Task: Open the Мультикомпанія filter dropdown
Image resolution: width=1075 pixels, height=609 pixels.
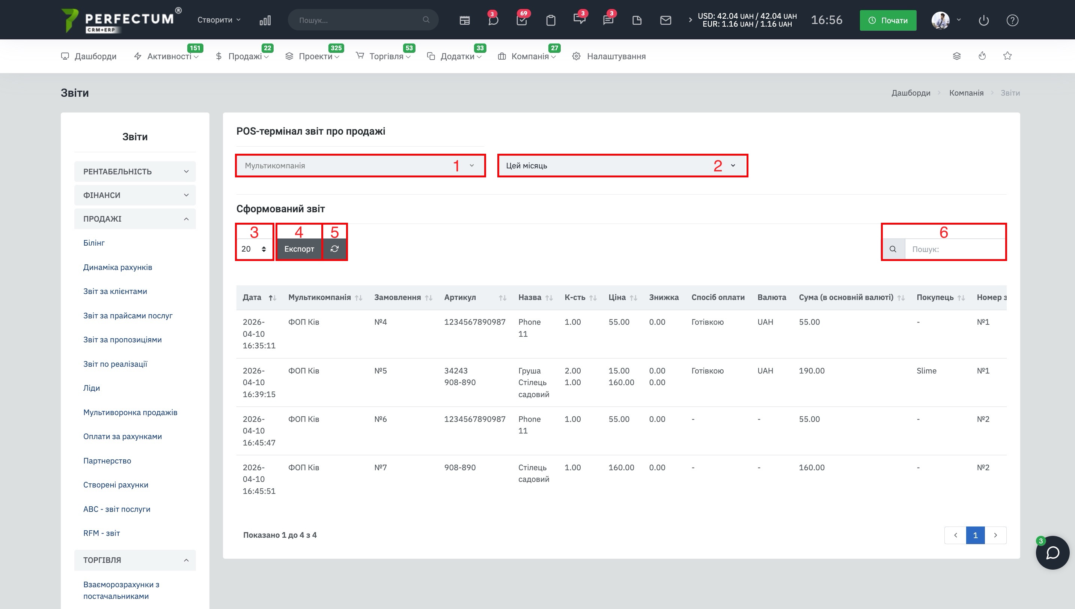Action: pos(360,166)
